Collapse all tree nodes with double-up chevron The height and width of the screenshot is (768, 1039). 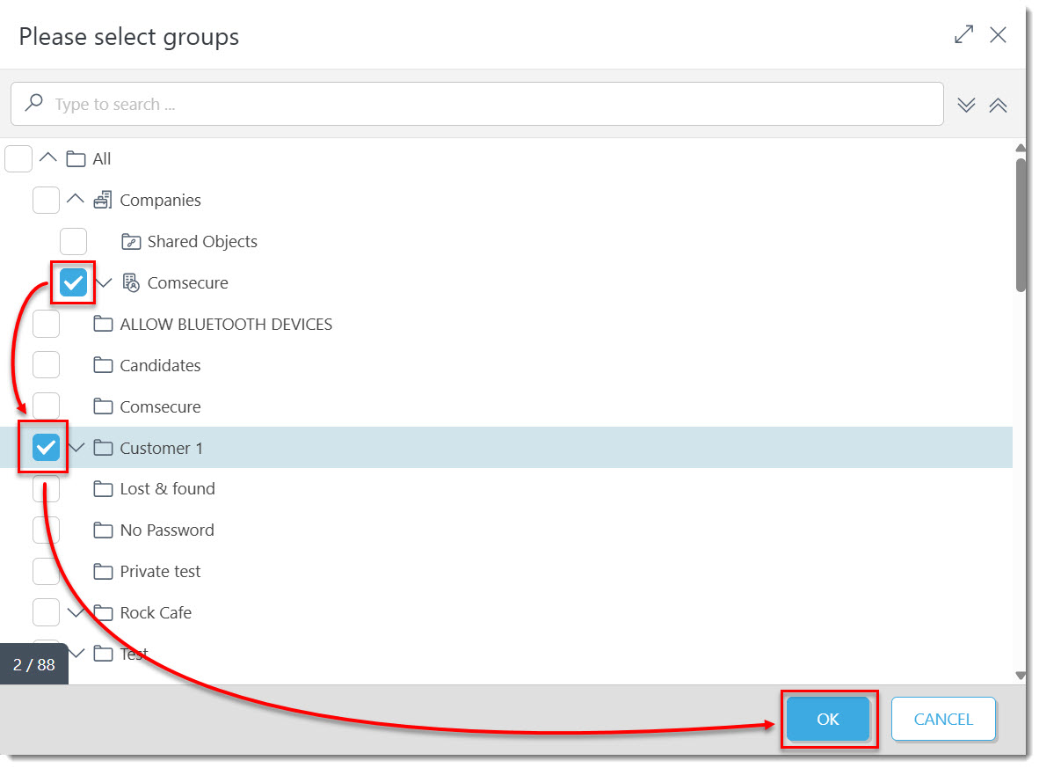[998, 105]
